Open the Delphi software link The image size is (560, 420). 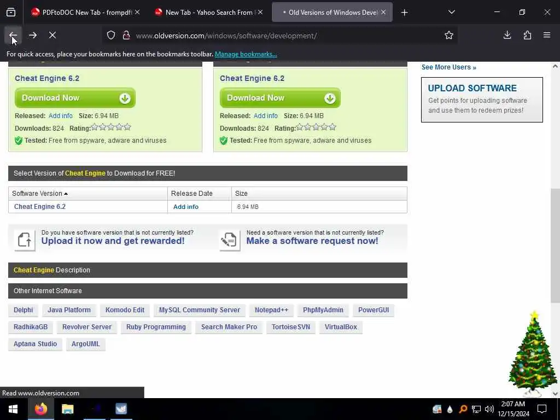point(23,310)
